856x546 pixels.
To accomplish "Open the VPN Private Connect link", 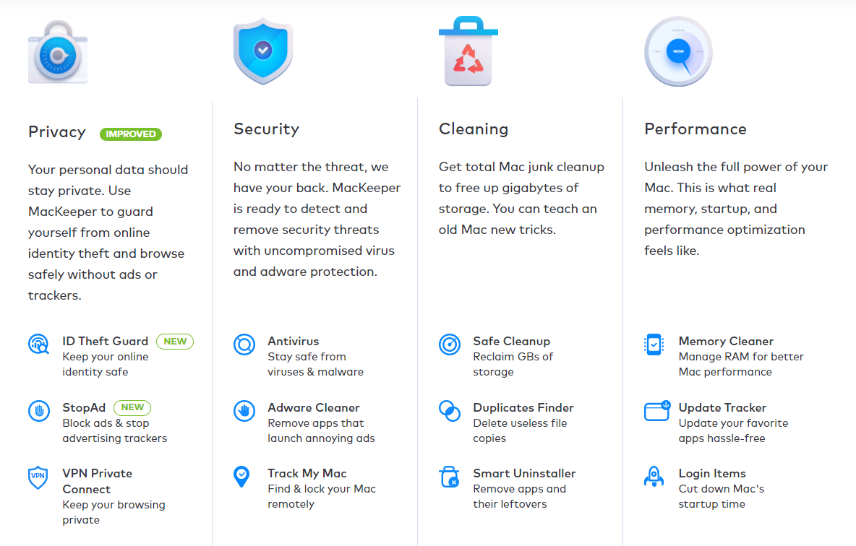I will coord(97,481).
